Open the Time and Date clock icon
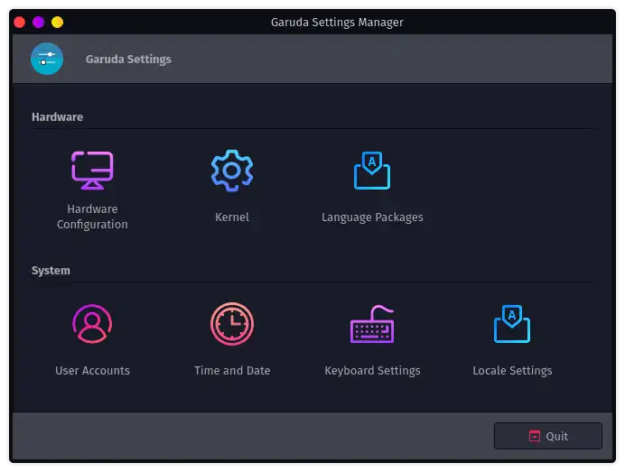The width and height of the screenshot is (625, 472). click(x=232, y=324)
